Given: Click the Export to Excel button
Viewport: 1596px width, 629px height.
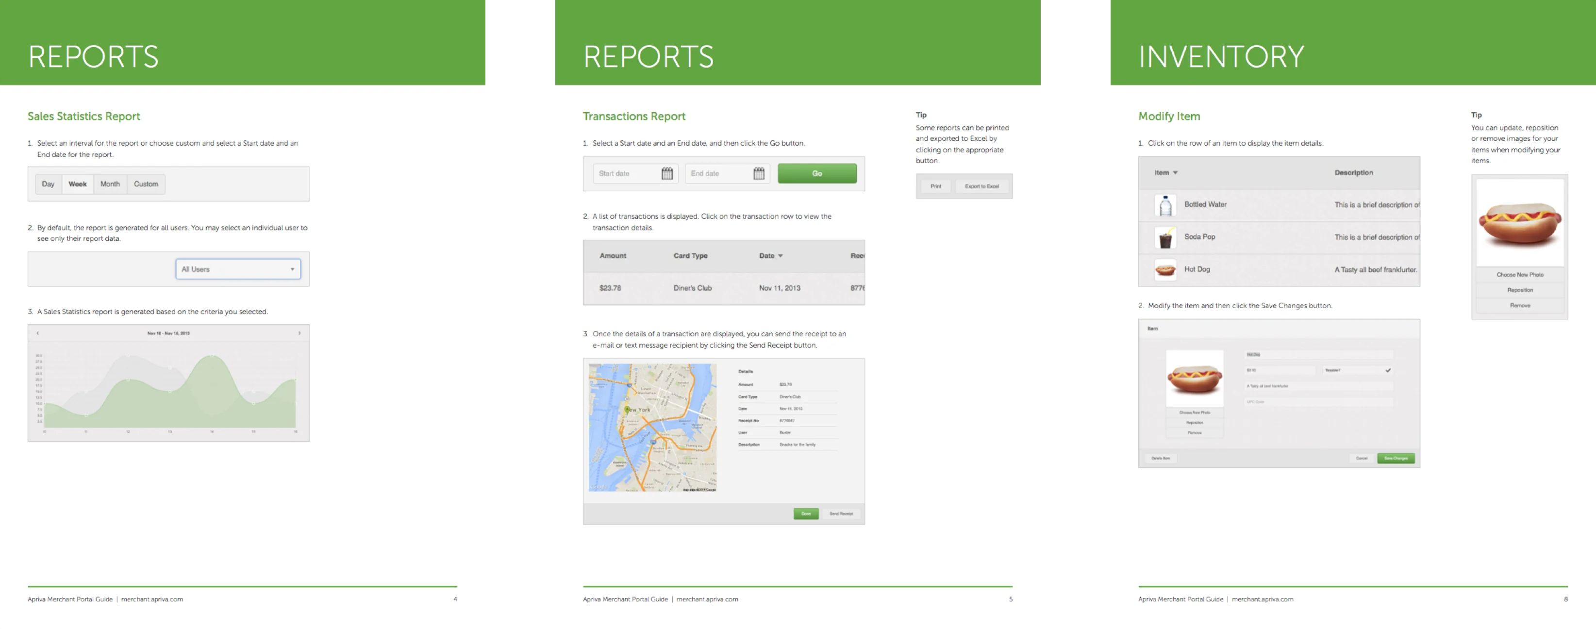Looking at the screenshot, I should pos(981,186).
